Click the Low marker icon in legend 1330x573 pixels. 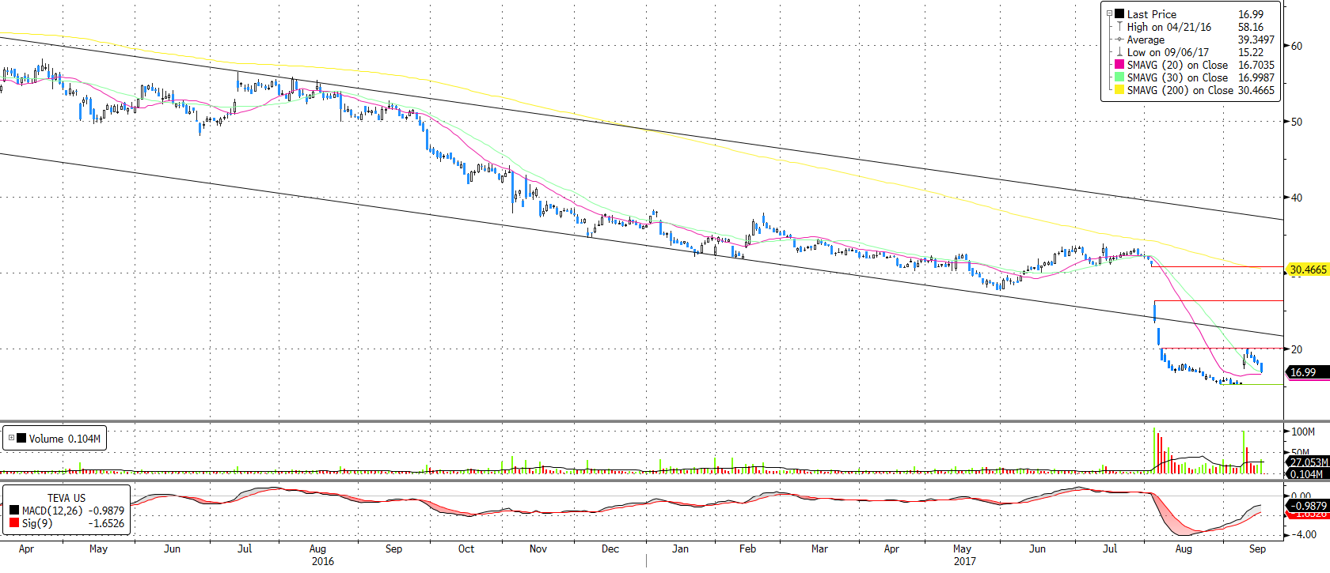pos(1119,52)
